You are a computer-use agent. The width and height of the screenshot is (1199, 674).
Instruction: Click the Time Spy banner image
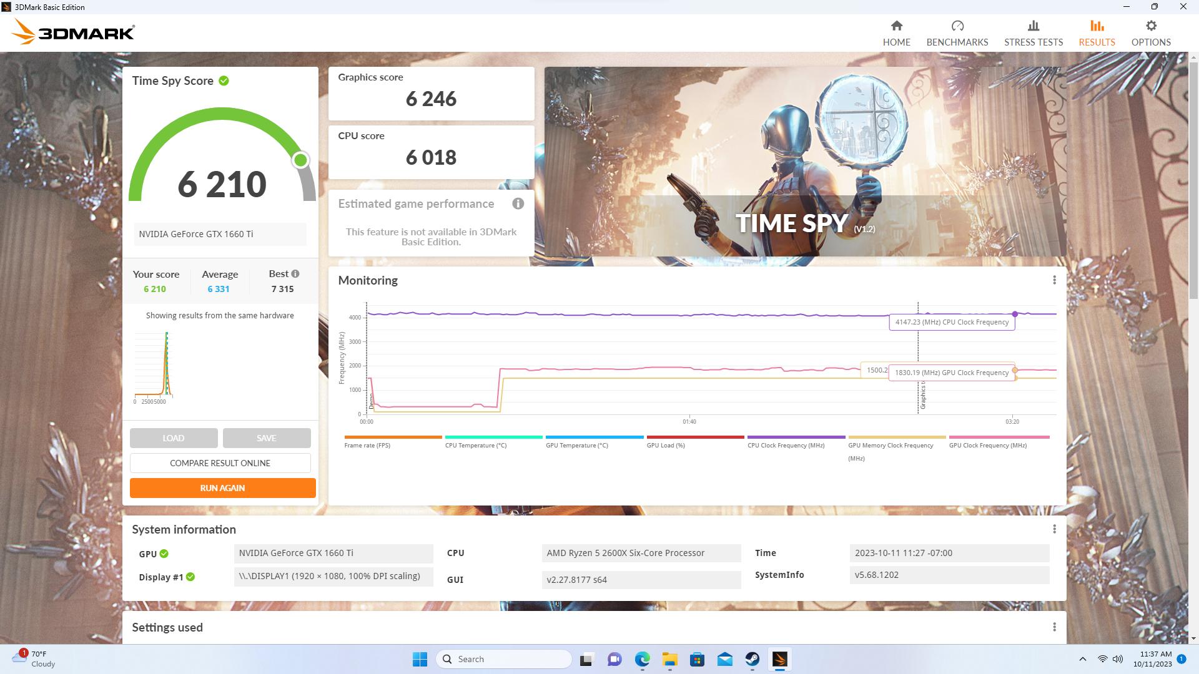coord(805,162)
